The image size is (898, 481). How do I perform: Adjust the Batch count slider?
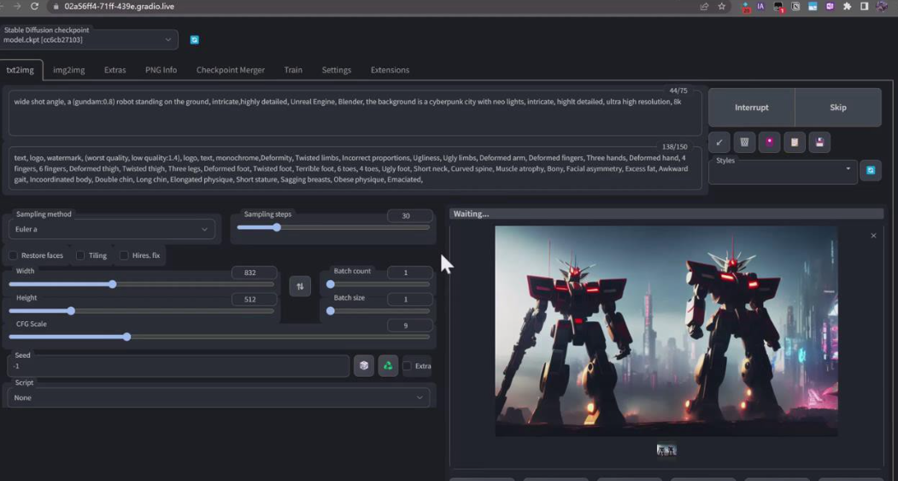[379, 284]
